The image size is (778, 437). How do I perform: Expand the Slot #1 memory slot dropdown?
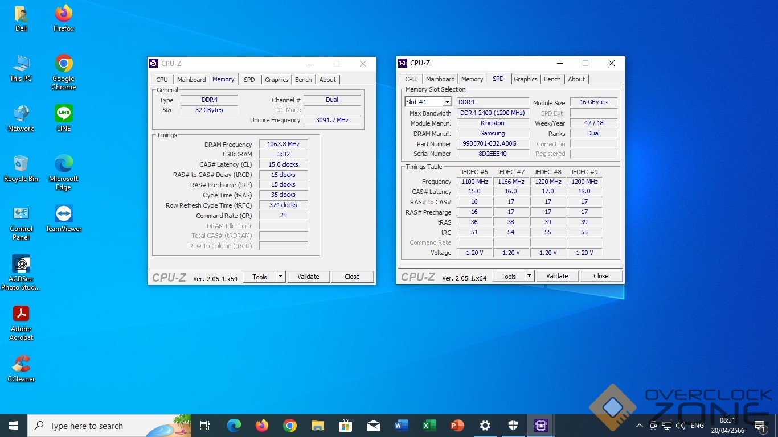(447, 102)
